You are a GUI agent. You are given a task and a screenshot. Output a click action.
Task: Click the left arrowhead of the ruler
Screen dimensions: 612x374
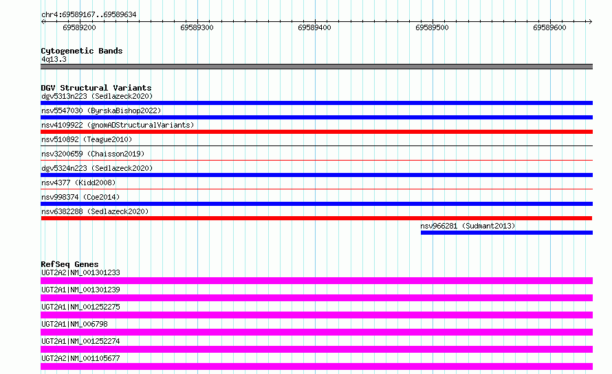(43, 21)
